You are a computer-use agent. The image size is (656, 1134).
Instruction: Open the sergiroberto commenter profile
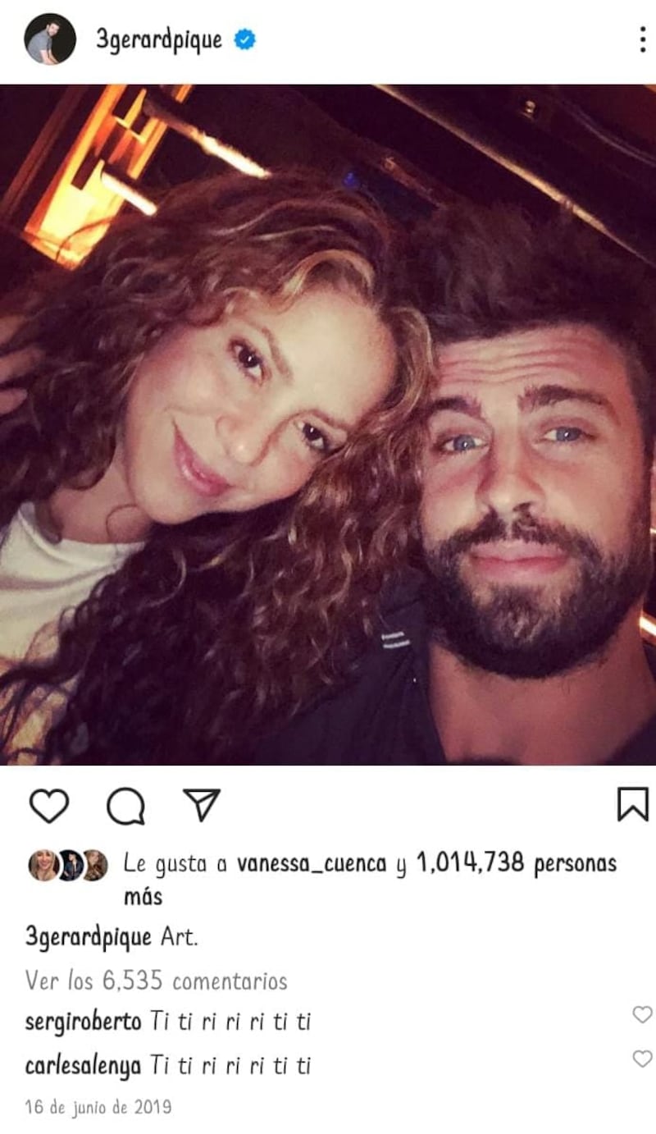83,1023
